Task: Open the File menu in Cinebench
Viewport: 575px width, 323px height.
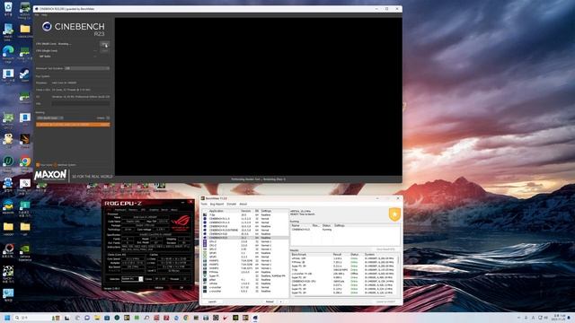Action: point(37,15)
